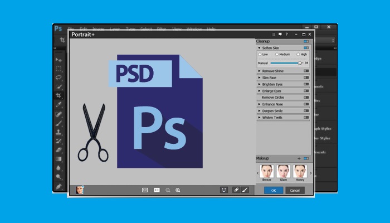This screenshot has height=223, width=390.
Task: Select the History Brush tool
Action: 58,141
